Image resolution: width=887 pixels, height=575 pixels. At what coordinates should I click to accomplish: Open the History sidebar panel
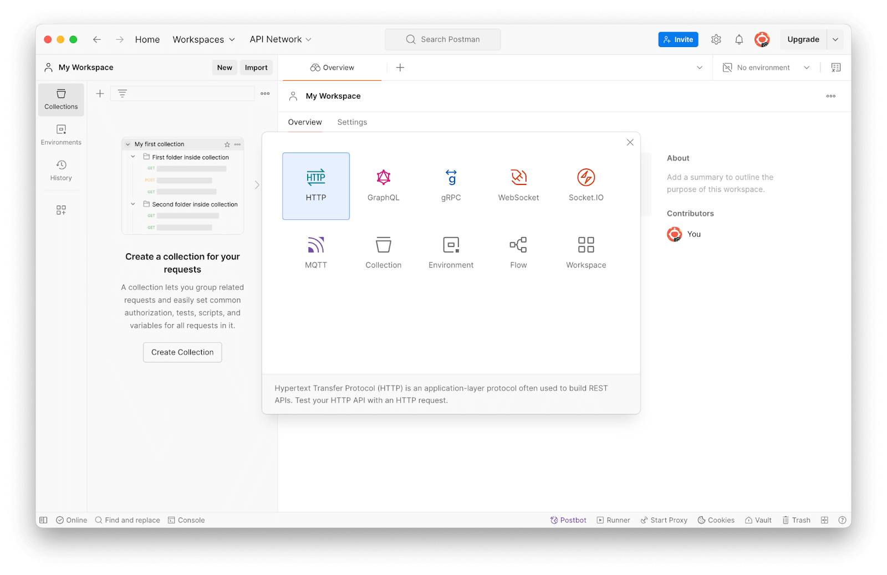click(61, 170)
